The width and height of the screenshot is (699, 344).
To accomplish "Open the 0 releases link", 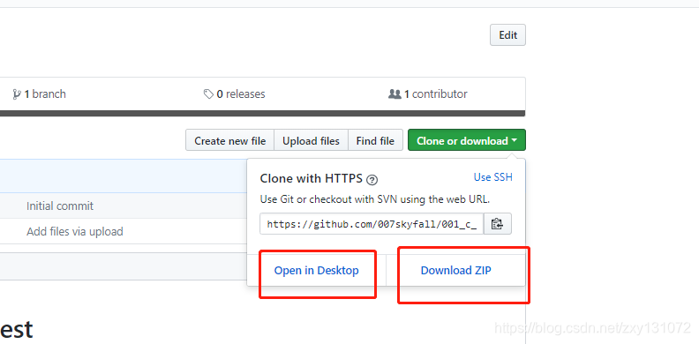I will click(x=235, y=94).
